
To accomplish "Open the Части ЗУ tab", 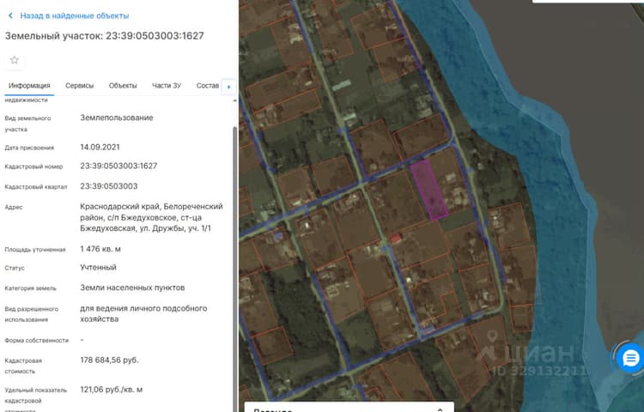I will coord(167,85).
